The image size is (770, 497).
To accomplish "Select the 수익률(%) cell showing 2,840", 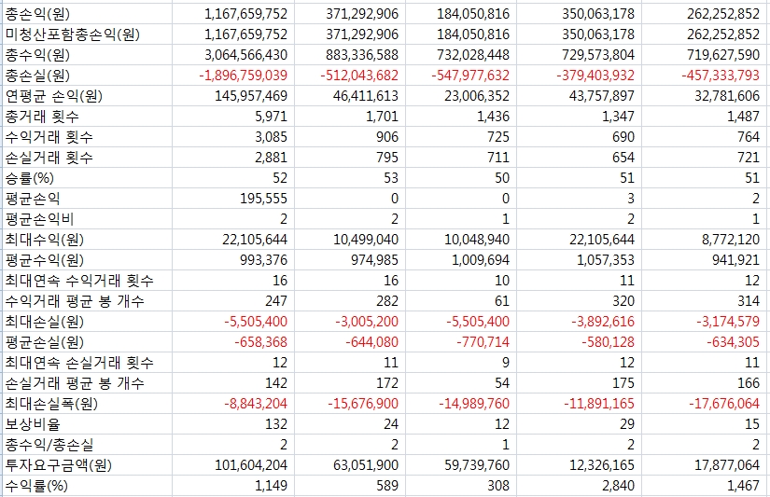I will (x=616, y=486).
